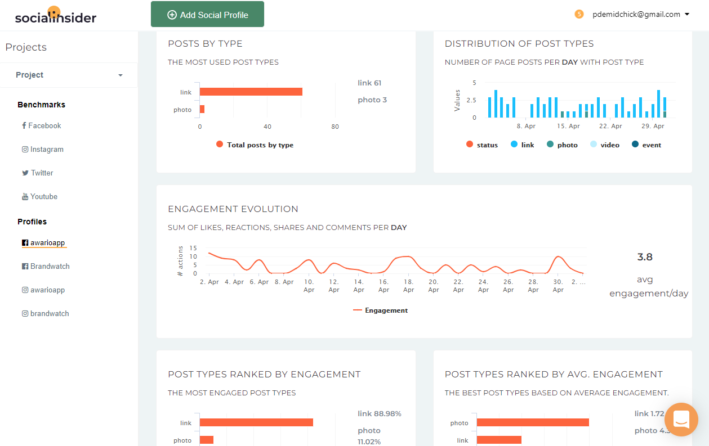Select the Facebook benchmarks item
Viewport: 709px width, 446px height.
[44, 126]
